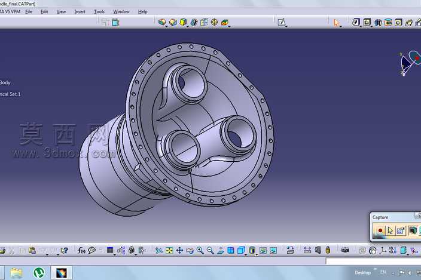This screenshot has width=421, height=280.
Task: Select the Thread/Tap tool
Action: tap(214, 22)
